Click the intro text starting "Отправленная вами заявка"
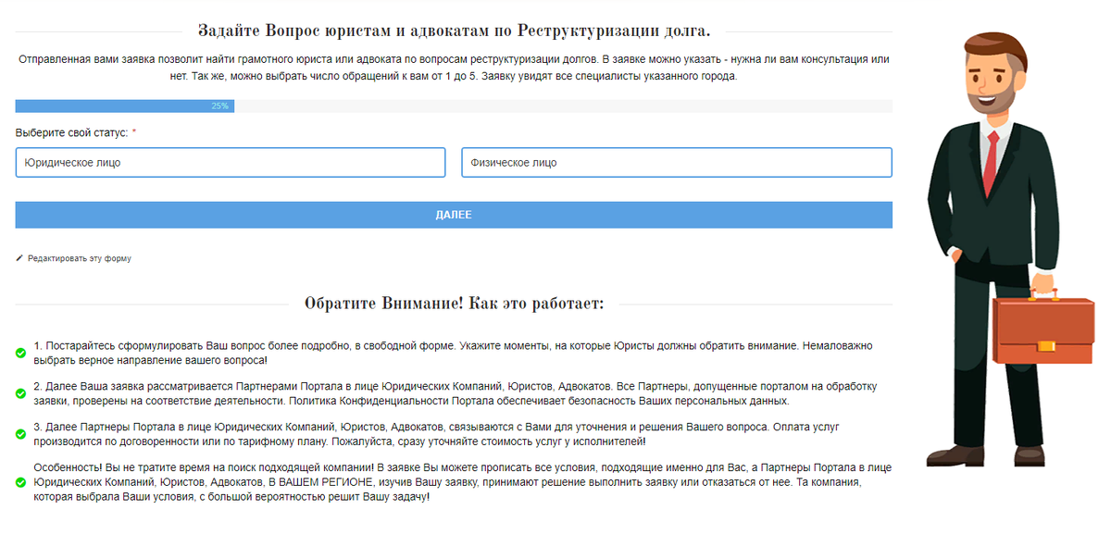Viewport: 1111px width, 547px height. click(454, 68)
